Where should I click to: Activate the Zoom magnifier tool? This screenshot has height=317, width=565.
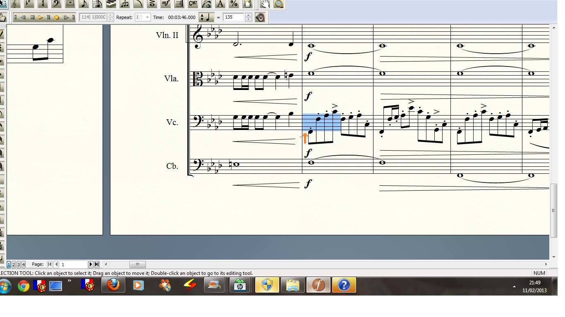(x=279, y=4)
